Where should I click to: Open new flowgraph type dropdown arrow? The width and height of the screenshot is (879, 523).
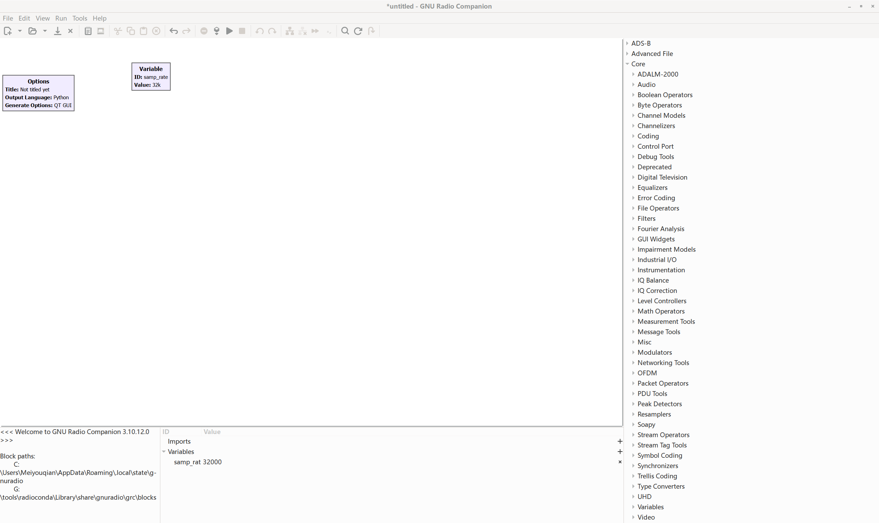pyautogui.click(x=20, y=31)
